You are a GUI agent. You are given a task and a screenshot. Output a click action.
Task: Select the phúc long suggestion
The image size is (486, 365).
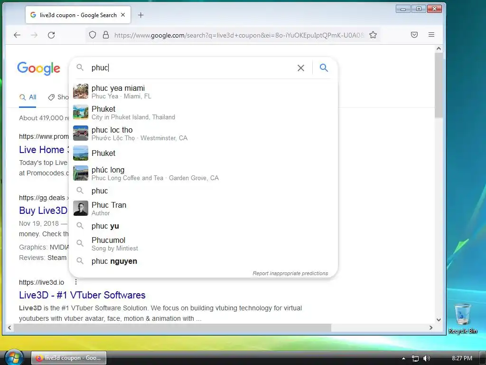tap(203, 173)
